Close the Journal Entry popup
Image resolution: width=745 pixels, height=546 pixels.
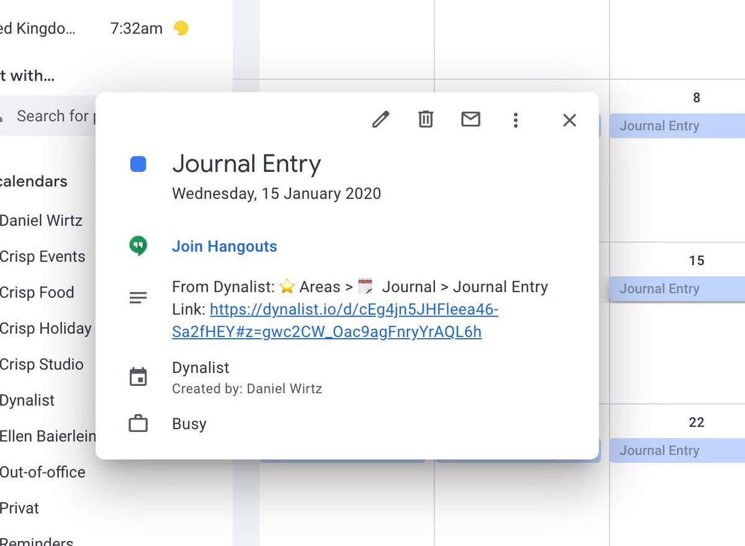coord(569,120)
